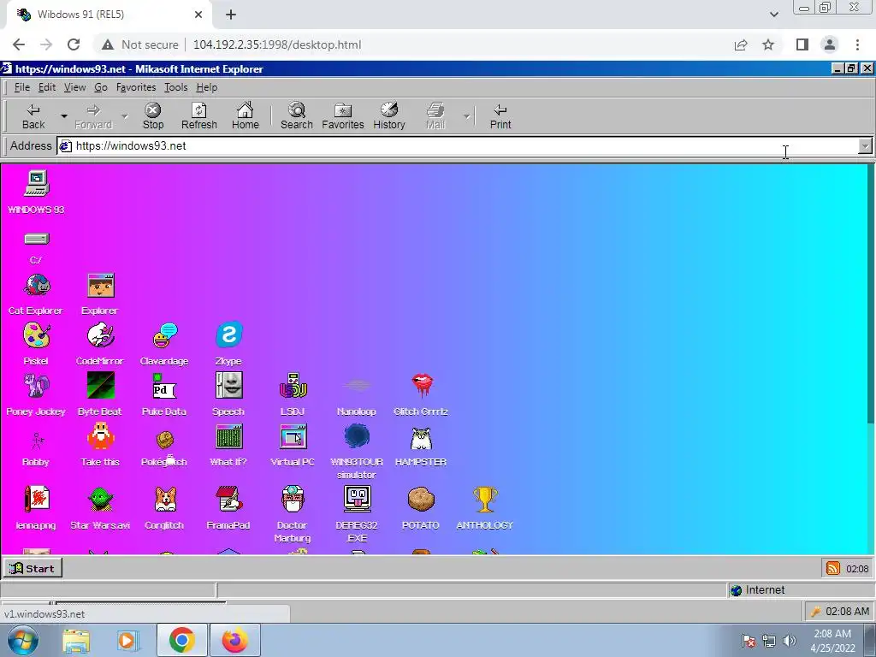Screen dimensions: 876x657
Task: Click the Print toolbar button
Action: tap(500, 116)
